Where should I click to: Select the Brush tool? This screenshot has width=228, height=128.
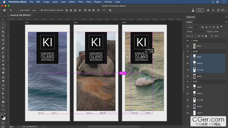3,52
